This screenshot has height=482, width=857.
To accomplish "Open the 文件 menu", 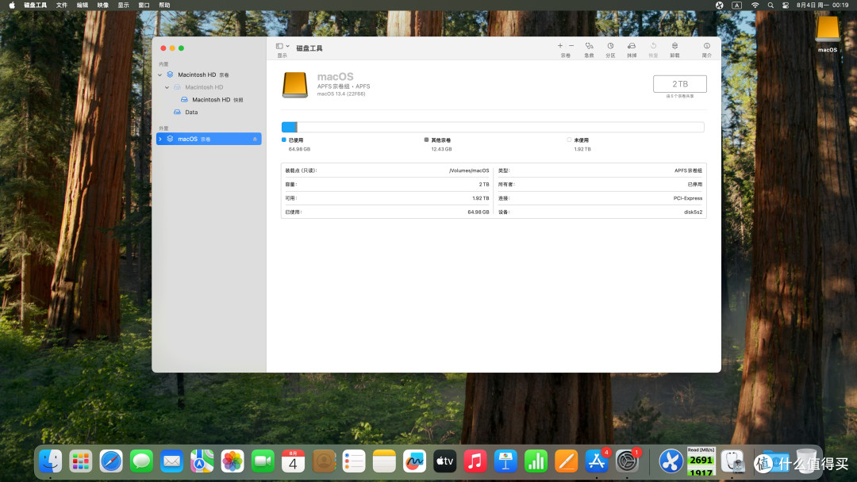I will click(x=62, y=5).
